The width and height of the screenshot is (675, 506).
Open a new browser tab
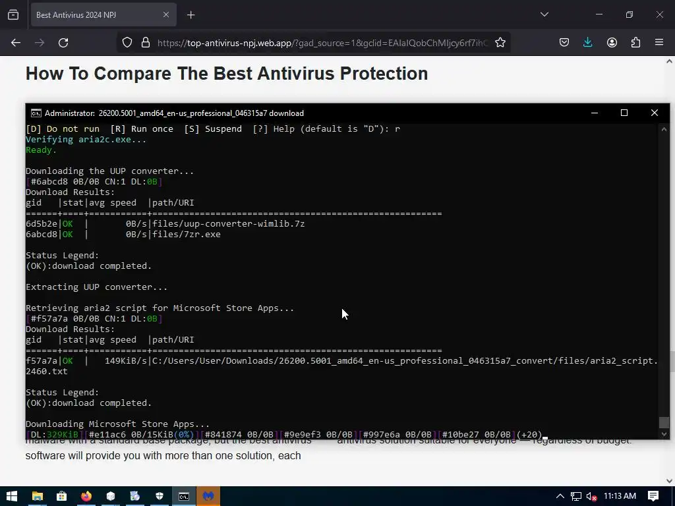coord(191,15)
